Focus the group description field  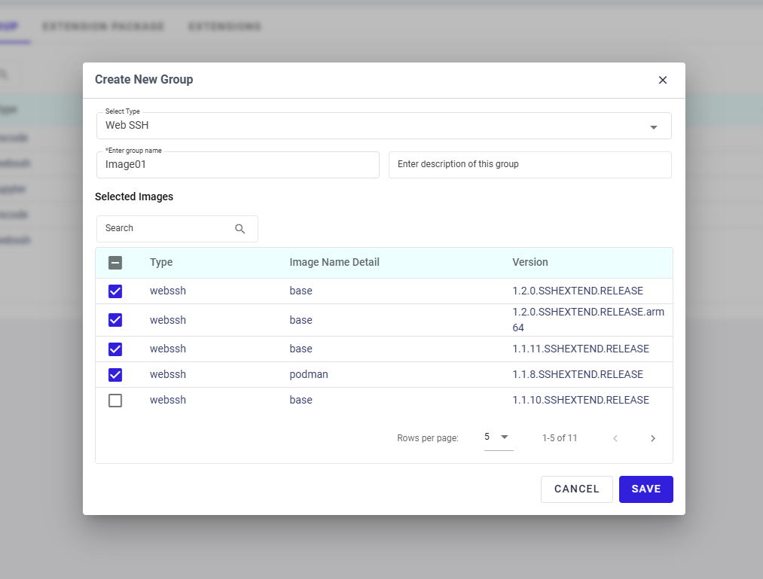pyautogui.click(x=530, y=164)
